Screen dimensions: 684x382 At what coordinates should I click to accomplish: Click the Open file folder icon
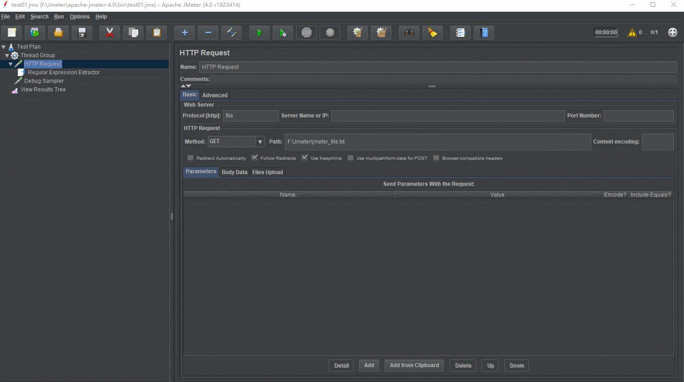pos(58,32)
